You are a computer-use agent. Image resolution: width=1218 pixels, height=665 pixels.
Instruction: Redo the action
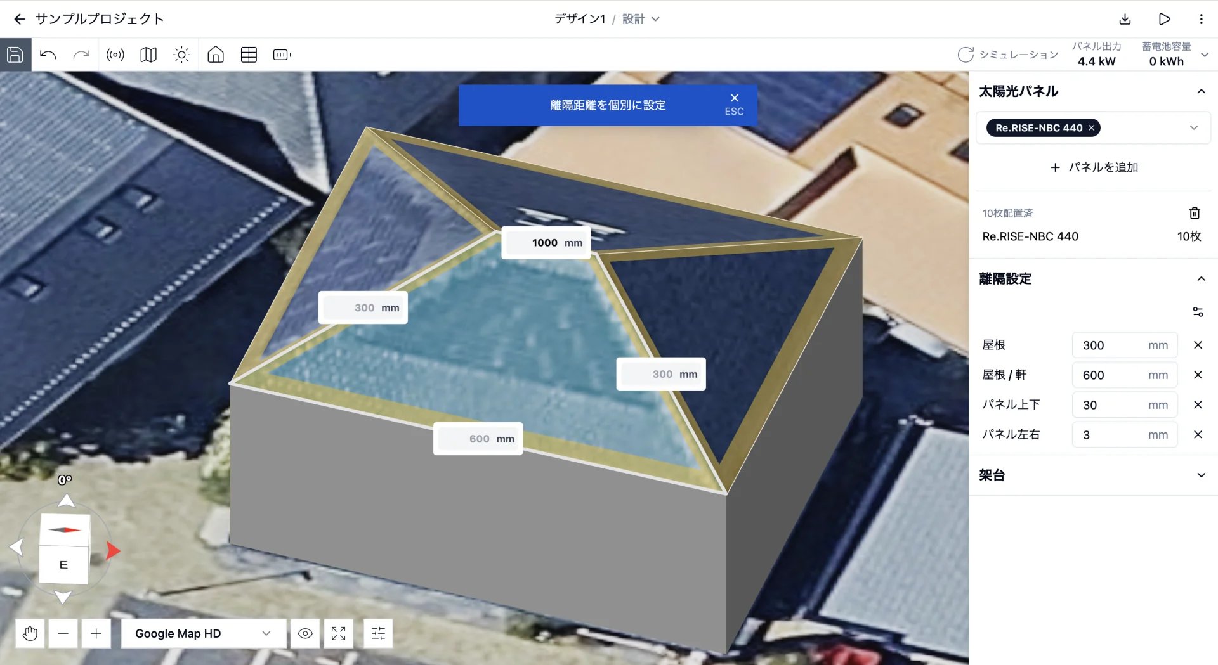pyautogui.click(x=81, y=55)
